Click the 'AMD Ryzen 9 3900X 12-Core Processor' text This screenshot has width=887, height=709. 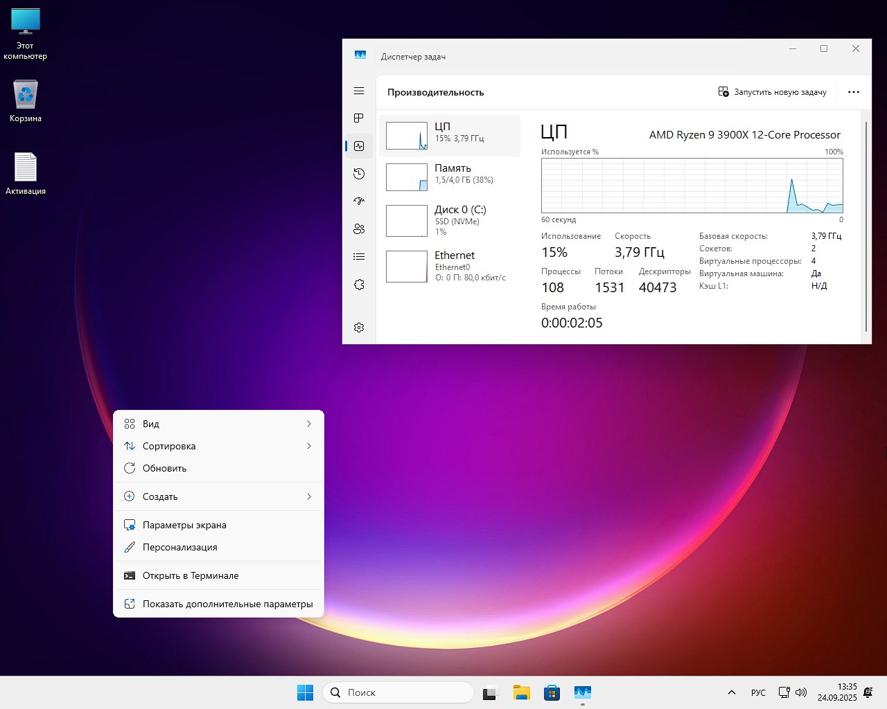click(745, 135)
